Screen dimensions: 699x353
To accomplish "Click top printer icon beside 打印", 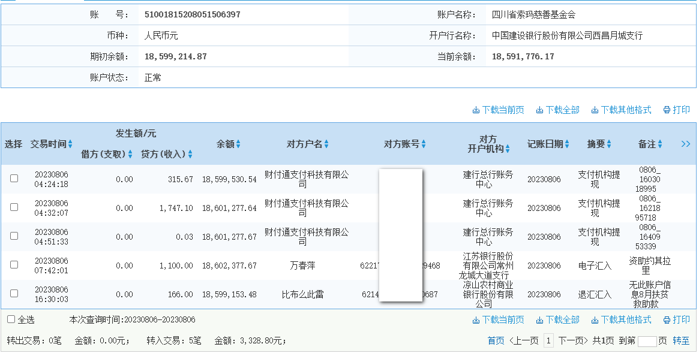I will pos(667,110).
